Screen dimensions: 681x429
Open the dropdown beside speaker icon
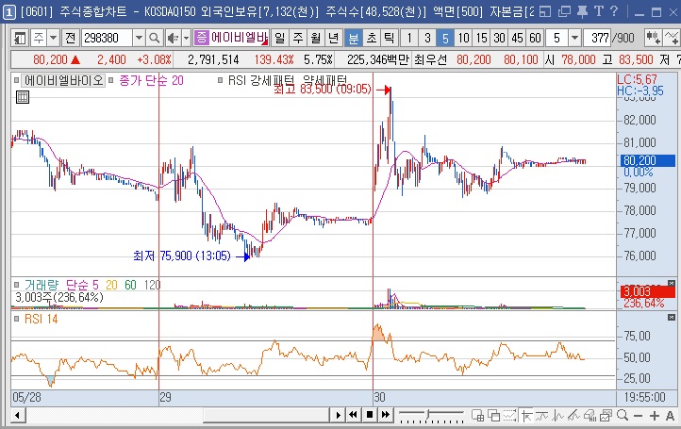(186, 39)
